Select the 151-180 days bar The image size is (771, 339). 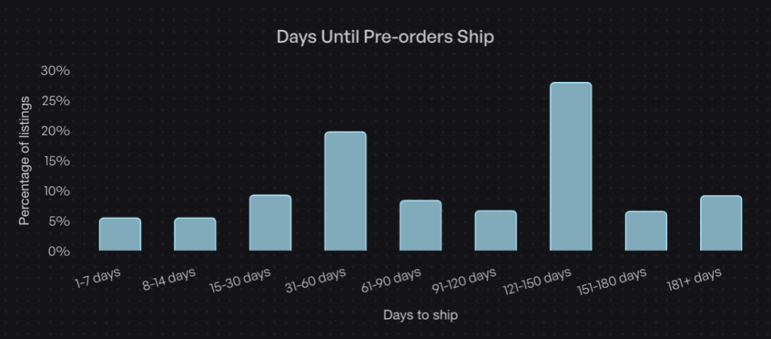tap(646, 231)
